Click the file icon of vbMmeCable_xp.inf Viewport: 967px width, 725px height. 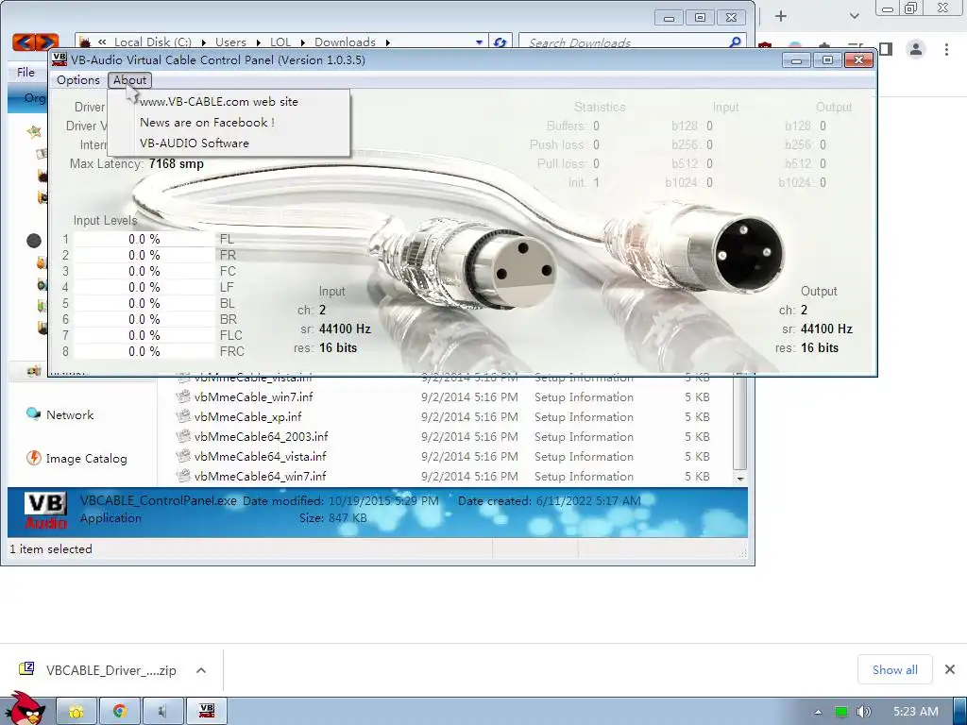tap(183, 416)
